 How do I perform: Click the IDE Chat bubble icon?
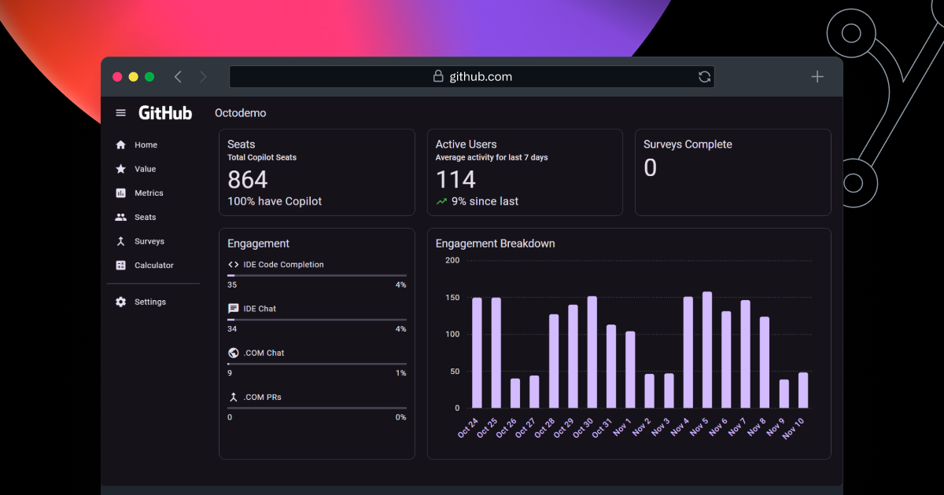pos(234,309)
